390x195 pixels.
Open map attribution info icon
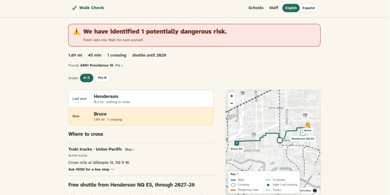tap(315, 191)
